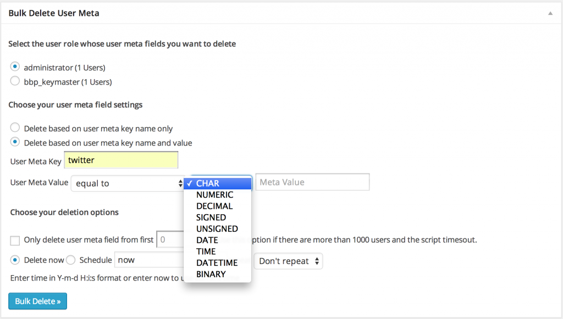Click the User Meta Key field showing twitter
563x319 pixels.
coord(121,160)
